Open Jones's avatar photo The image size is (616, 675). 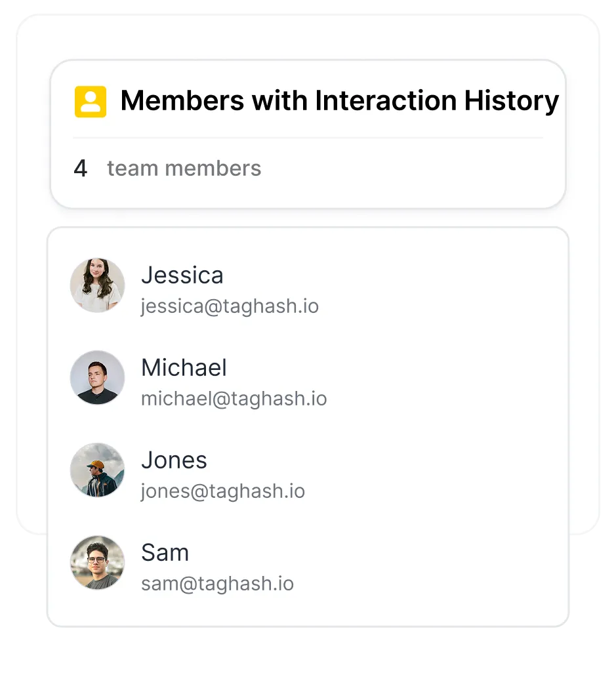pos(97,470)
